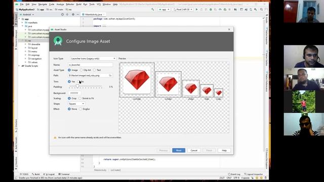Screen dimensions: 324x182
Task: Click the Previous button
Action: click(x=163, y=151)
